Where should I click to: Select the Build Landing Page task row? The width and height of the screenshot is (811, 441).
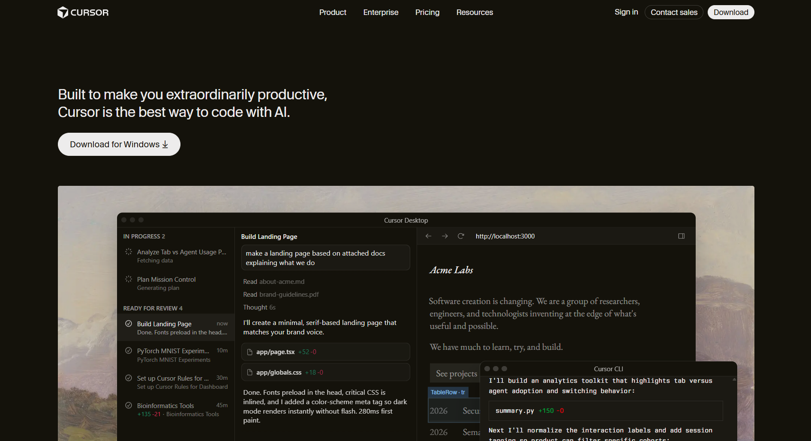pos(176,328)
